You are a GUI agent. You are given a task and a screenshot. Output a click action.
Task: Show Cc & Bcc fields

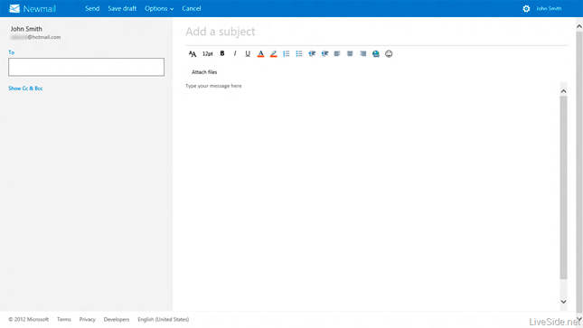tap(25, 89)
